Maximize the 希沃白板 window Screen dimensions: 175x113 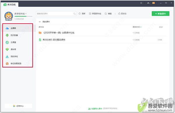(166, 3)
